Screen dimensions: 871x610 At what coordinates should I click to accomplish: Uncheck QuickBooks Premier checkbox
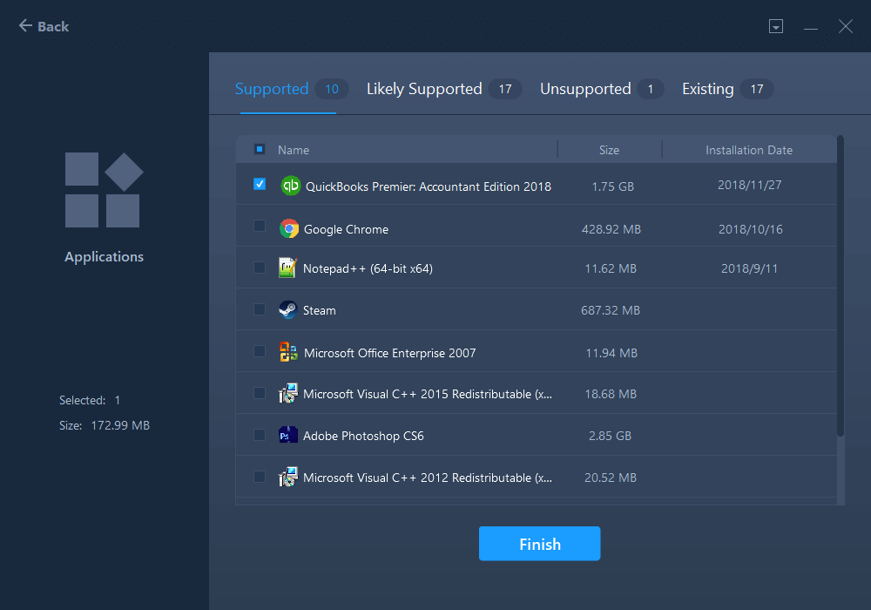coord(260,184)
